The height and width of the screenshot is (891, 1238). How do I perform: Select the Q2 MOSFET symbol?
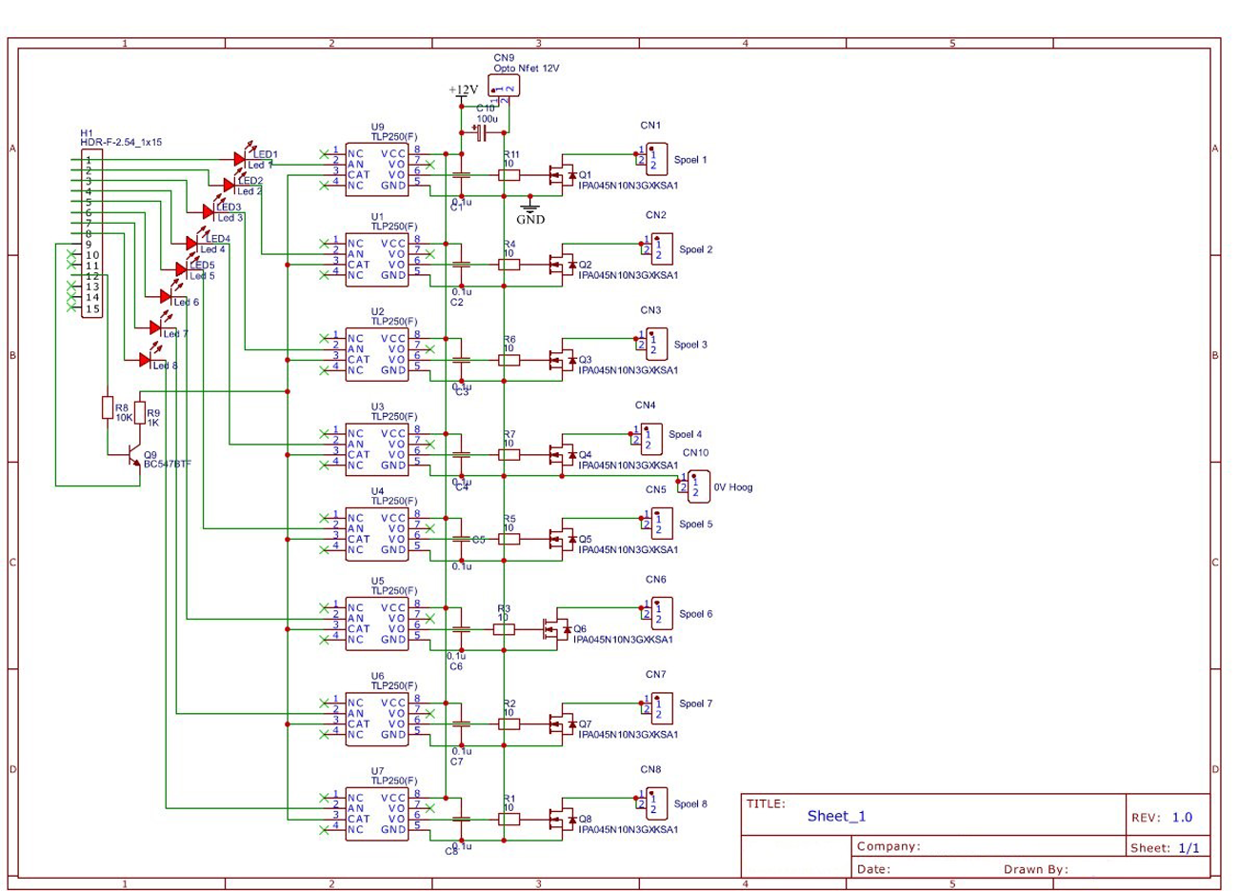tap(563, 265)
